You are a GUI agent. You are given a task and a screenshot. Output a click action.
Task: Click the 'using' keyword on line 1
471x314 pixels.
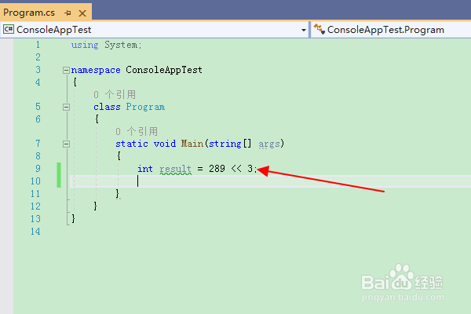85,45
